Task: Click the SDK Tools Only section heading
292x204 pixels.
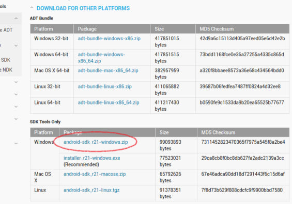Action: [x=45, y=122]
